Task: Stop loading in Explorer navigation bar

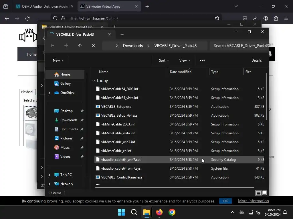Action: 94,46
